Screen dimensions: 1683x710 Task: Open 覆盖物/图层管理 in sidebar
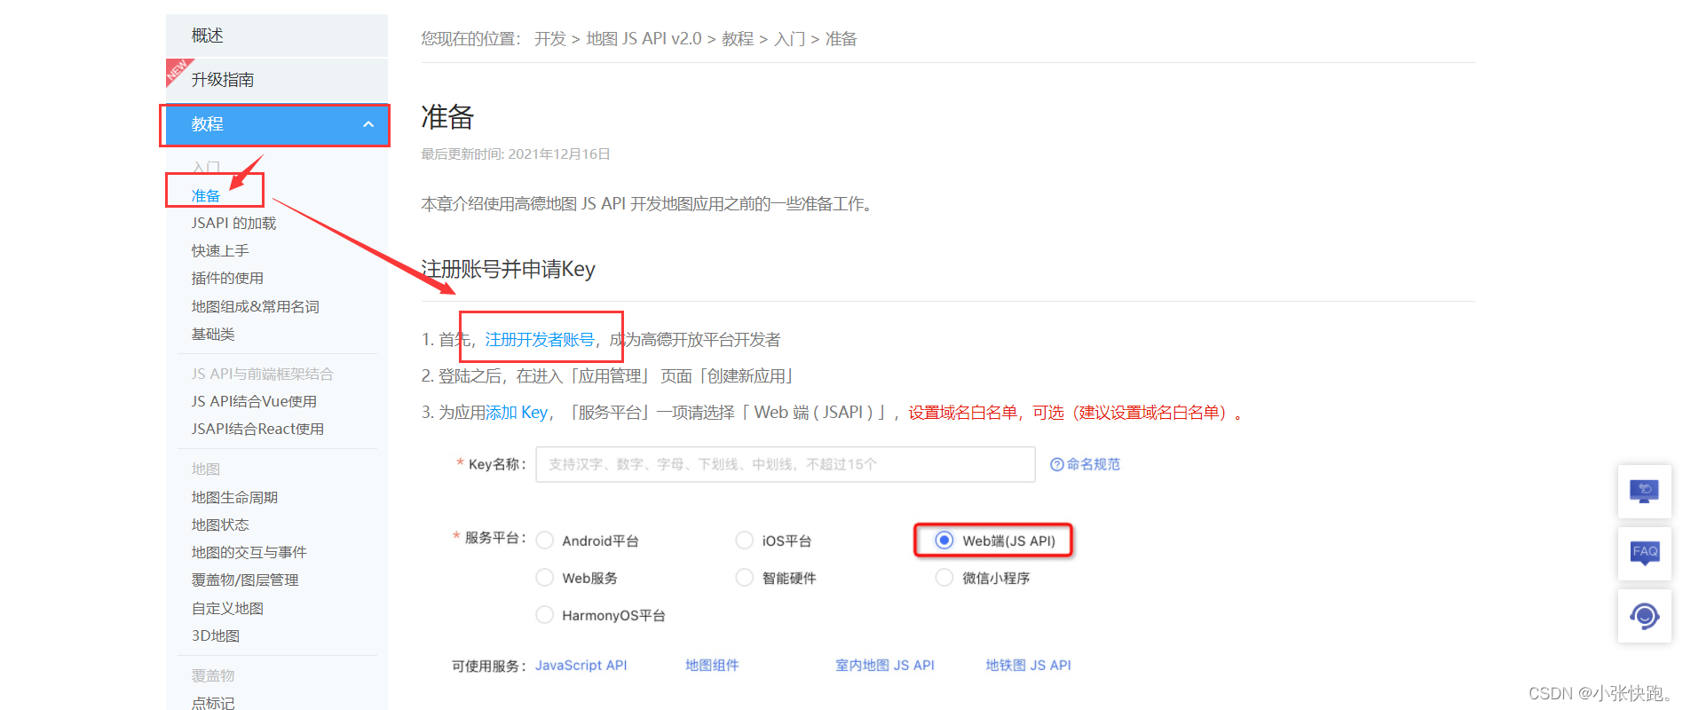tap(245, 580)
